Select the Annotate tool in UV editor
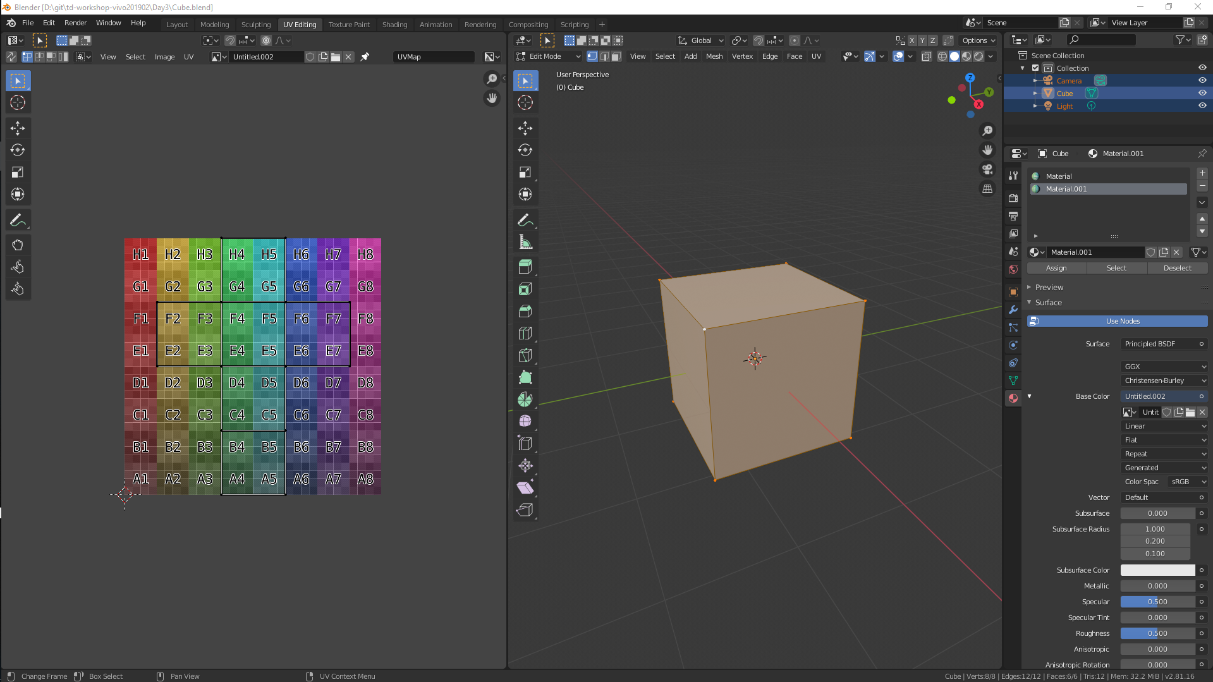The width and height of the screenshot is (1213, 682). pyautogui.click(x=18, y=220)
